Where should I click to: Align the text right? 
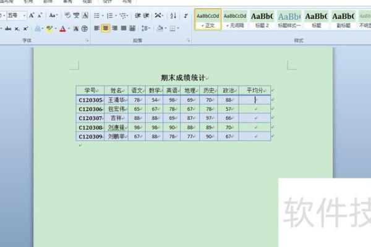click(x=114, y=28)
